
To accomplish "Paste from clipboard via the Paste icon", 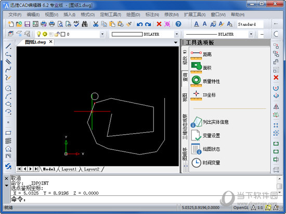I will [x=112, y=24].
